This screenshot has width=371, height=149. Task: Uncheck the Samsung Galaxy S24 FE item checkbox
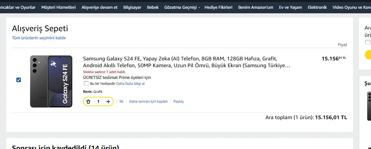click(19, 80)
